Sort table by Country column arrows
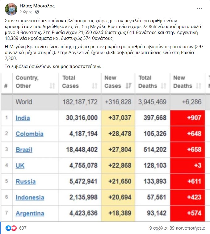The width and height of the screenshot is (210, 234). click(x=52, y=86)
